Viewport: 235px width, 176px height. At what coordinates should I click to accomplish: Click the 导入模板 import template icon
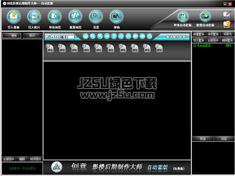pos(14,17)
